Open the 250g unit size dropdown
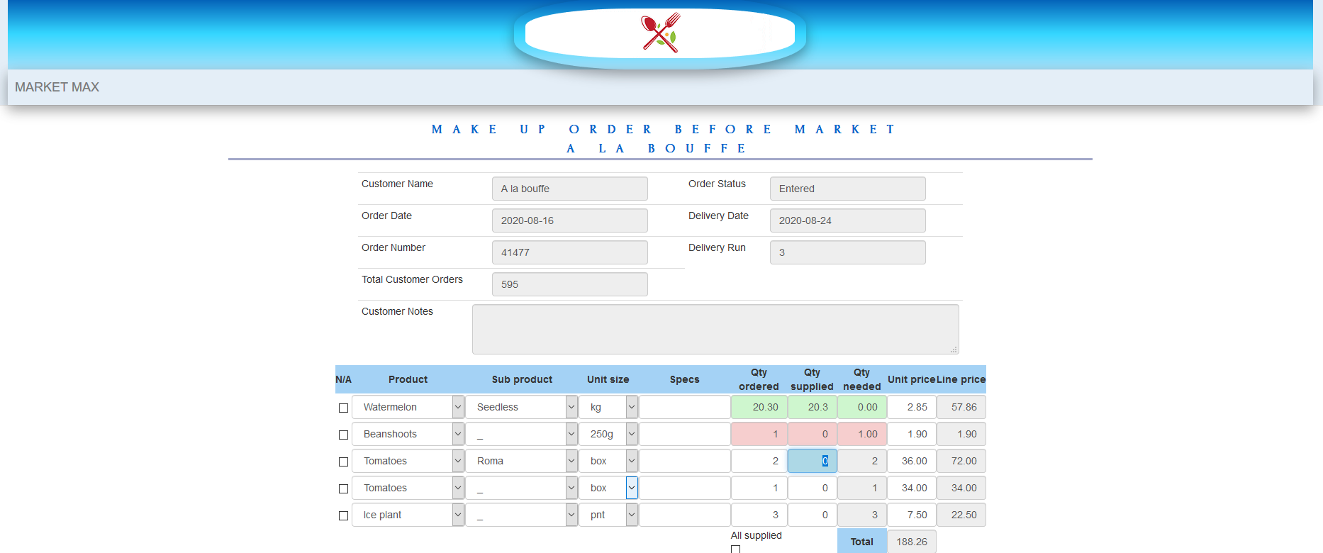The width and height of the screenshot is (1323, 553). point(609,434)
